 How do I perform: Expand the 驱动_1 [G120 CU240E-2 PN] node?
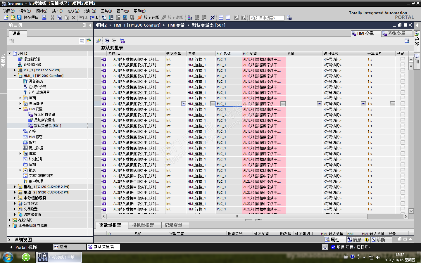15,187
